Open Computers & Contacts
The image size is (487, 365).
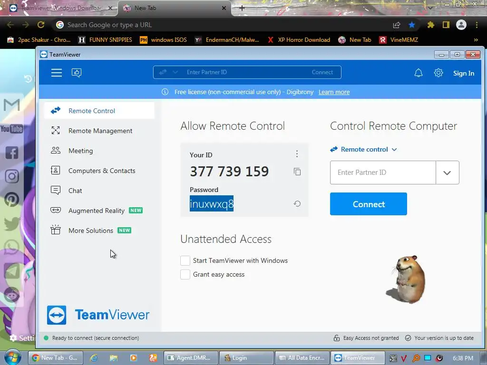[99, 171]
